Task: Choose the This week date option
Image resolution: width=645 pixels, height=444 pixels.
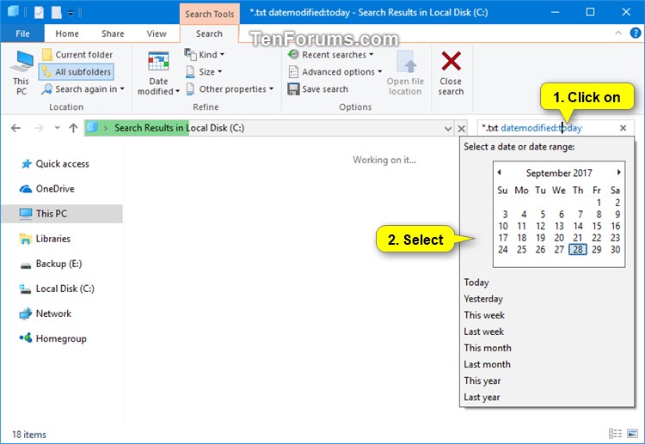Action: coord(484,315)
